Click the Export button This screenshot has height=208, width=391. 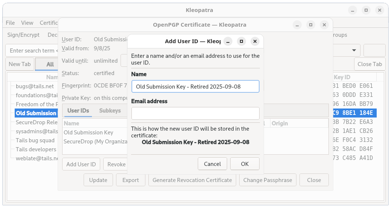(x=131, y=180)
